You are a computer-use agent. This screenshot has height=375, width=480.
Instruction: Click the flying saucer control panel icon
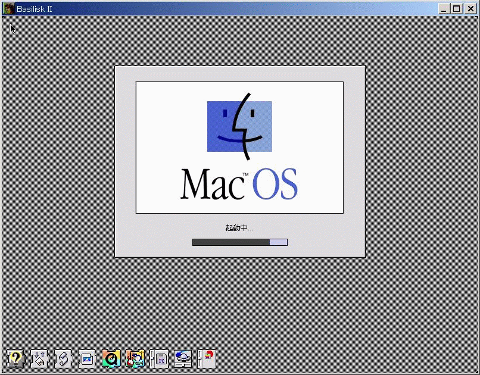point(183,359)
